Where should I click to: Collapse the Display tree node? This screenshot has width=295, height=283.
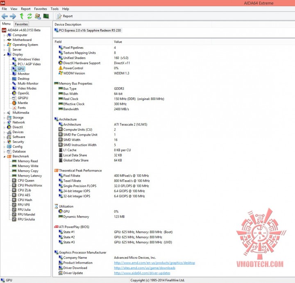[x=5, y=54]
